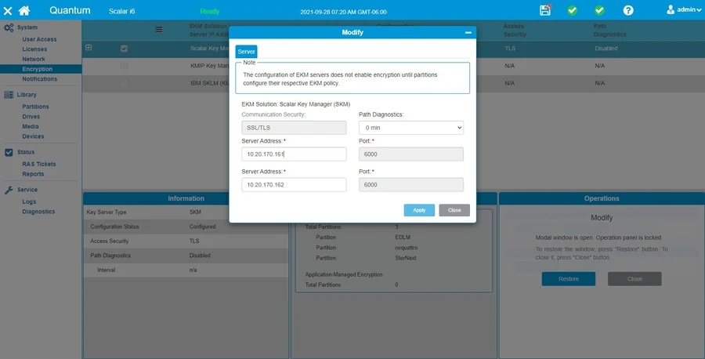This screenshot has height=359, width=705.
Task: Open Notifications in sidebar
Action: tap(40, 78)
